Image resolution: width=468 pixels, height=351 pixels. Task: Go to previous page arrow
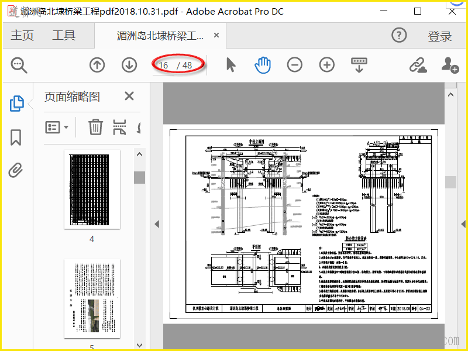(97, 65)
